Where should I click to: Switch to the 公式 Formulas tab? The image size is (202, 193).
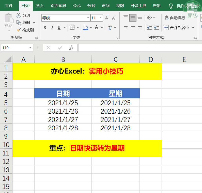pos(76,6)
